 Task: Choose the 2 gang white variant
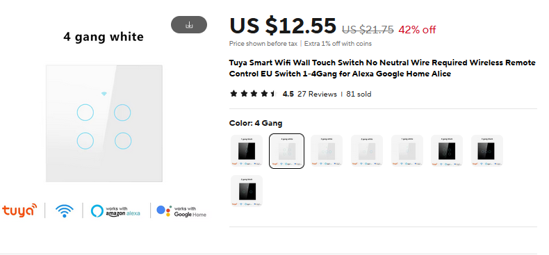point(367,151)
